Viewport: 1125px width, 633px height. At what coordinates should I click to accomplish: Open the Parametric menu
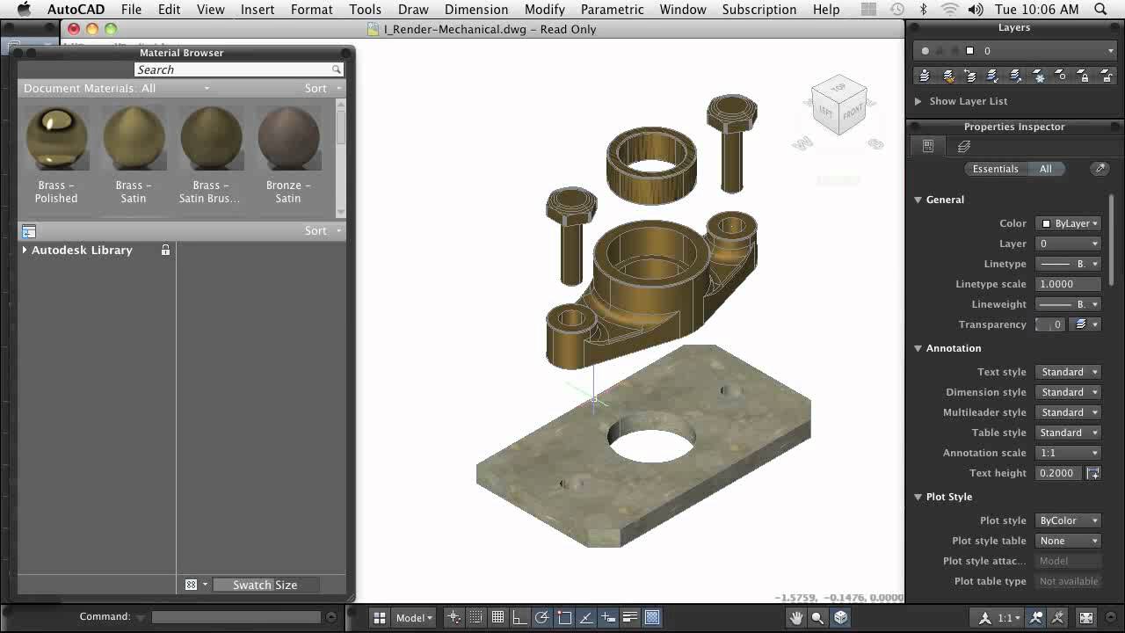pos(613,10)
